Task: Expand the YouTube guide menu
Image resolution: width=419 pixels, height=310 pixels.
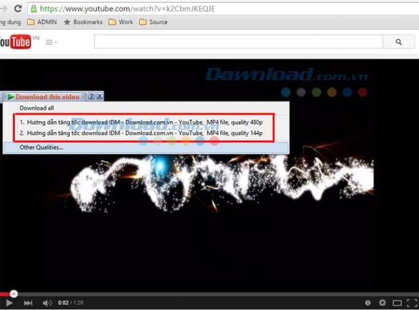Action: tap(51, 42)
